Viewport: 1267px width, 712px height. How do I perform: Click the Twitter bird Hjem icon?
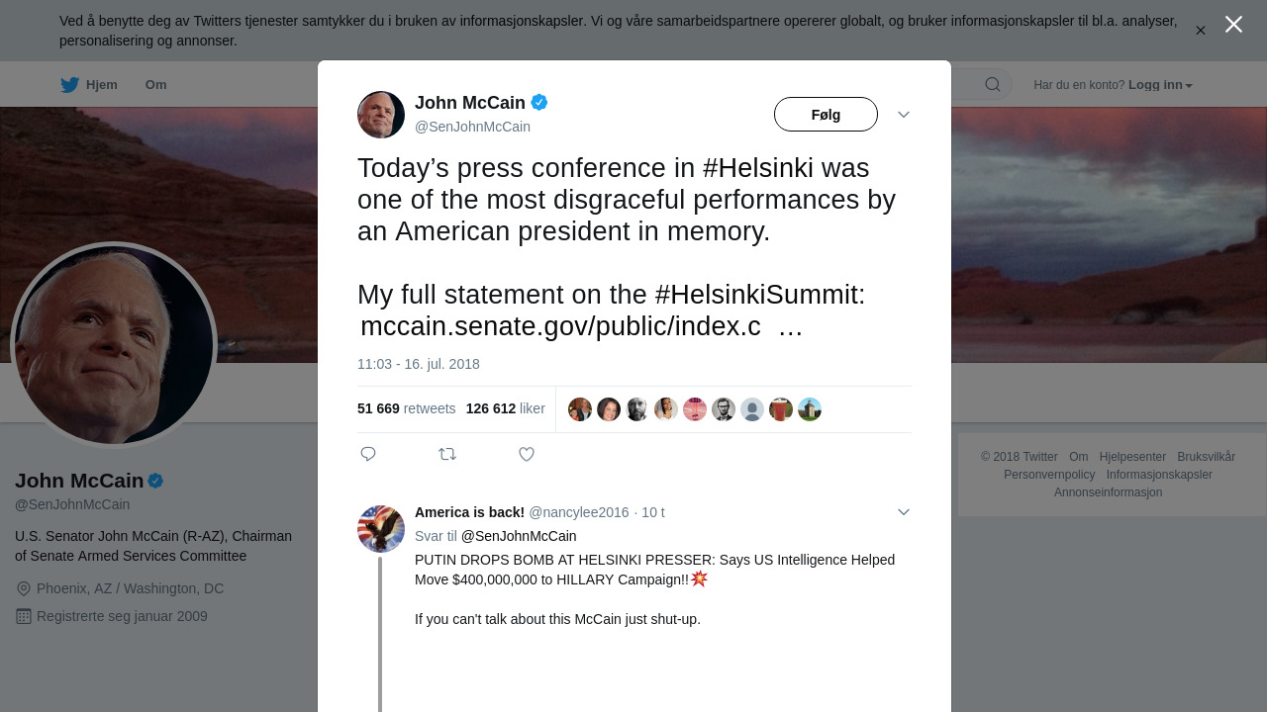[69, 85]
